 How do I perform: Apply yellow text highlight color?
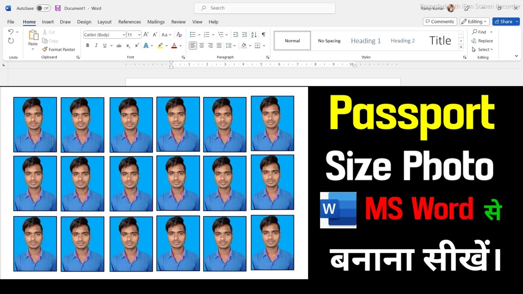click(x=160, y=45)
